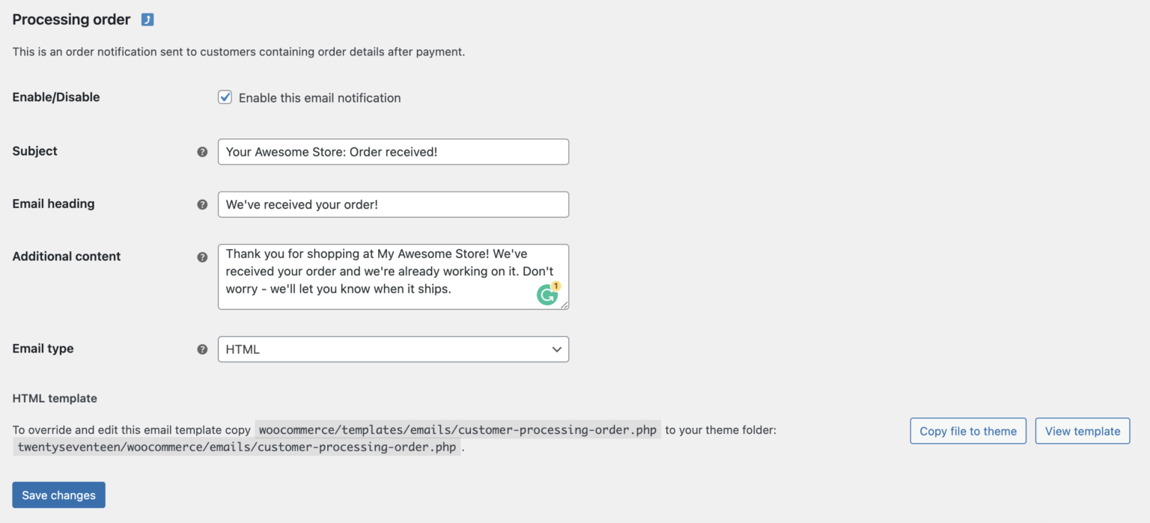This screenshot has width=1150, height=523.
Task: Click the "Enable this email notification" label text
Action: 320,98
